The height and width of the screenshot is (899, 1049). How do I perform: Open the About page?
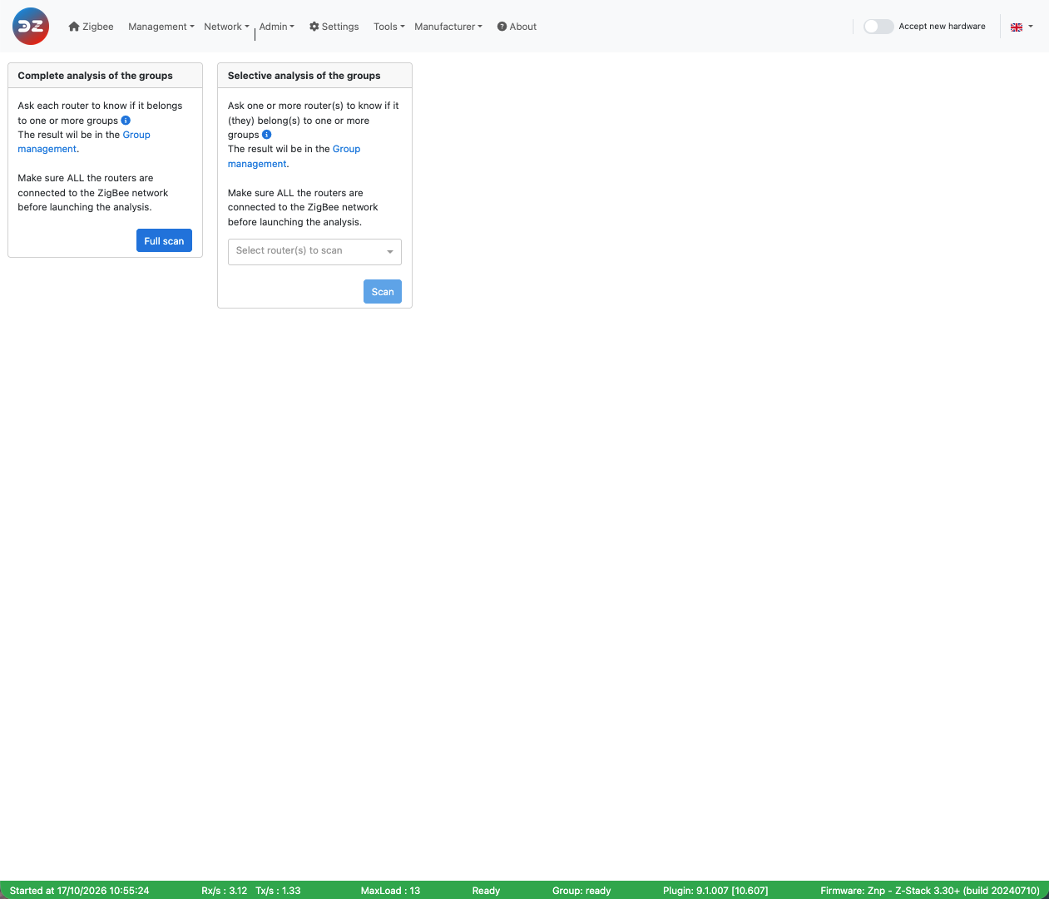(517, 27)
